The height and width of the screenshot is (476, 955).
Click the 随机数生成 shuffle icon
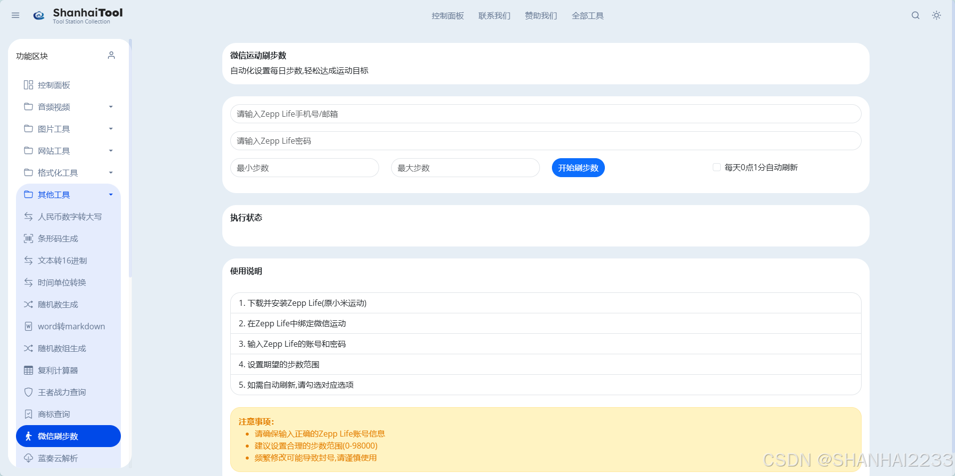[28, 304]
